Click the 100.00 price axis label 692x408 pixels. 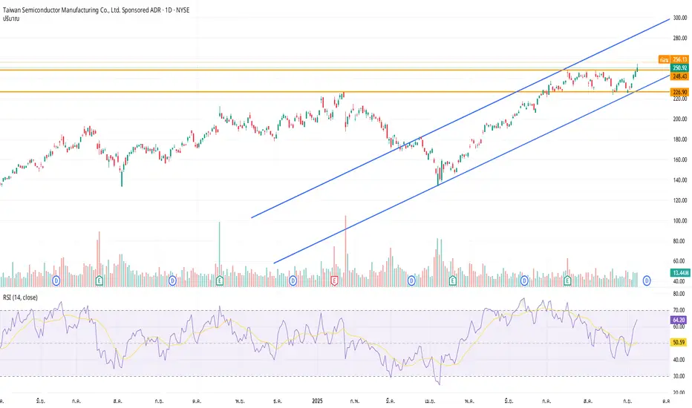(x=679, y=220)
